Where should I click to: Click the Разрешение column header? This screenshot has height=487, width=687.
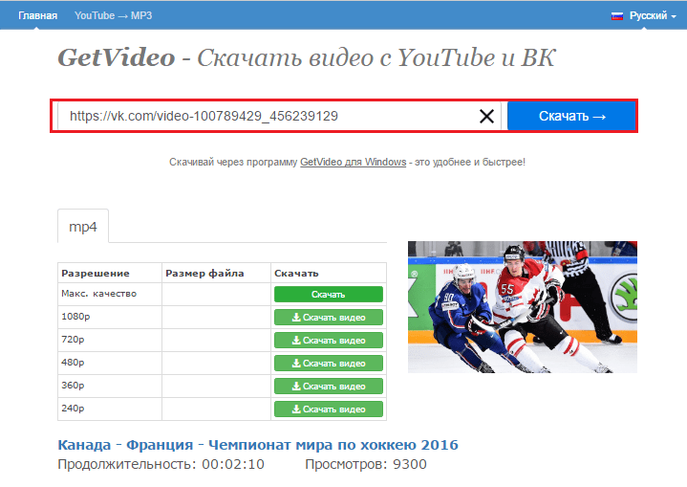[x=96, y=274]
